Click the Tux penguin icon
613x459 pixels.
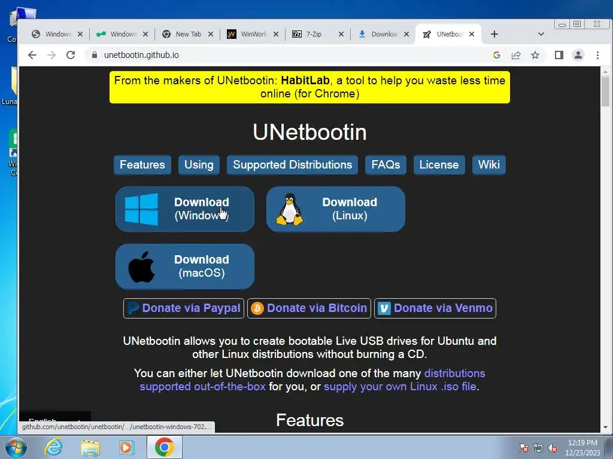click(x=290, y=209)
